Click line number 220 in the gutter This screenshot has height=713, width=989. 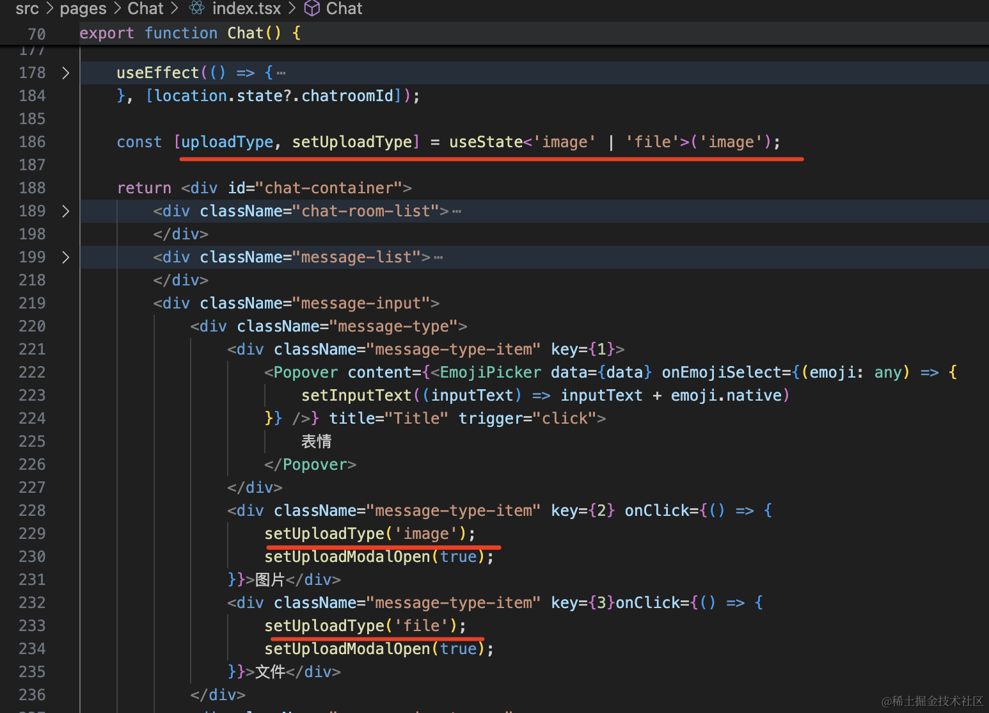[32, 326]
